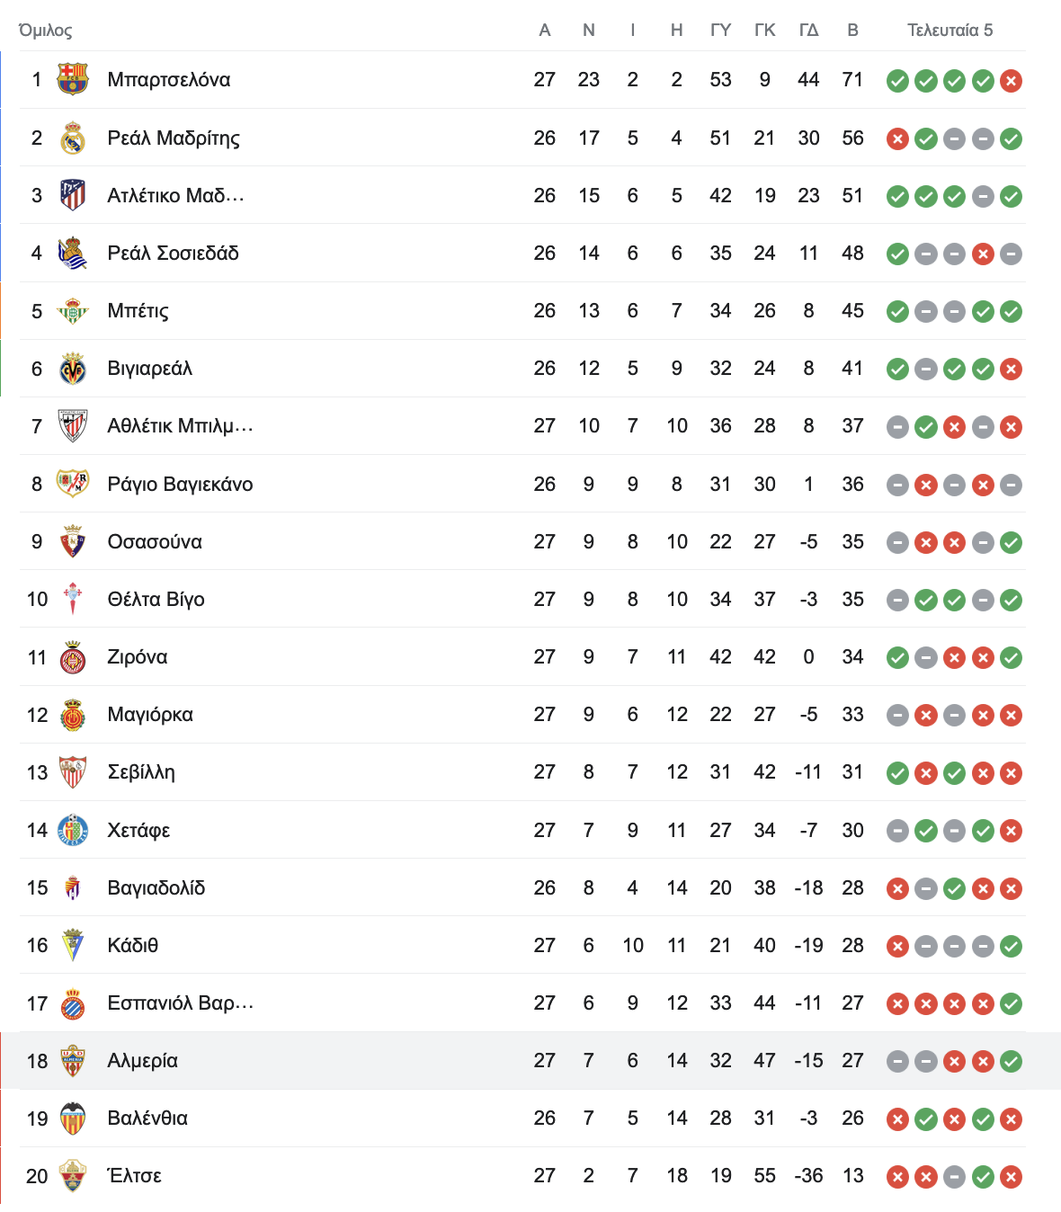The width and height of the screenshot is (1061, 1212).
Task: Click the ΓΔ goal difference header
Action: 808,31
